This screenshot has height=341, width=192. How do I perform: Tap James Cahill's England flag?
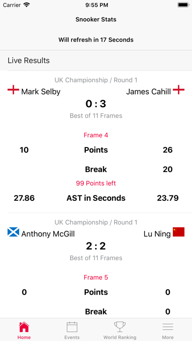(x=178, y=90)
